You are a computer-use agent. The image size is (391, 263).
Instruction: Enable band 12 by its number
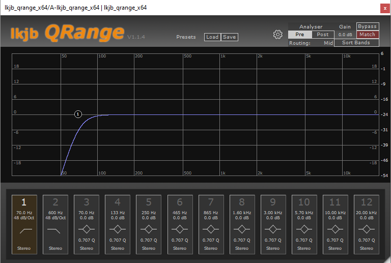(367, 202)
